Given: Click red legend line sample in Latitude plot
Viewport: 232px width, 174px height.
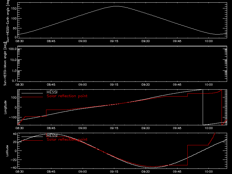Looking at the screenshot, I should [32, 140].
